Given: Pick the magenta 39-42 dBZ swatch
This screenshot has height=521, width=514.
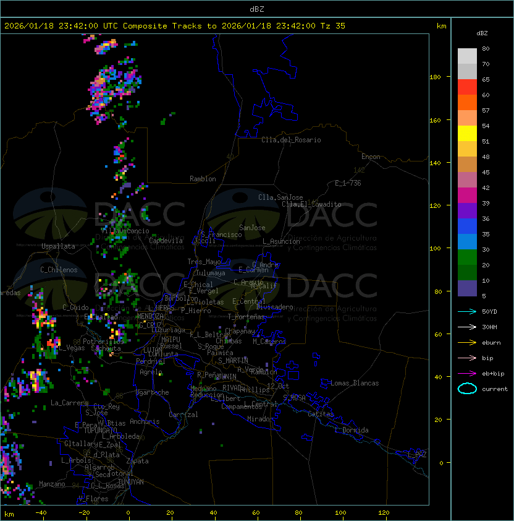Looking at the screenshot, I should pyautogui.click(x=467, y=196).
